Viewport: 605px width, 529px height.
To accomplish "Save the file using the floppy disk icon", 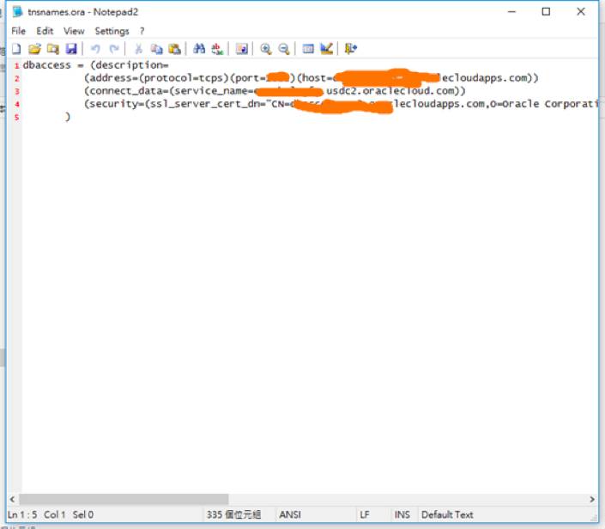I will pyautogui.click(x=71, y=49).
